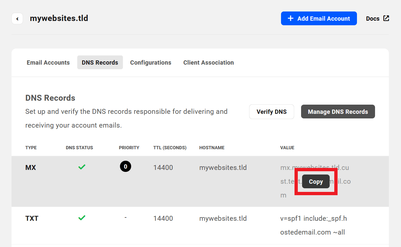Click the plus icon in Add Email Account

click(x=291, y=18)
